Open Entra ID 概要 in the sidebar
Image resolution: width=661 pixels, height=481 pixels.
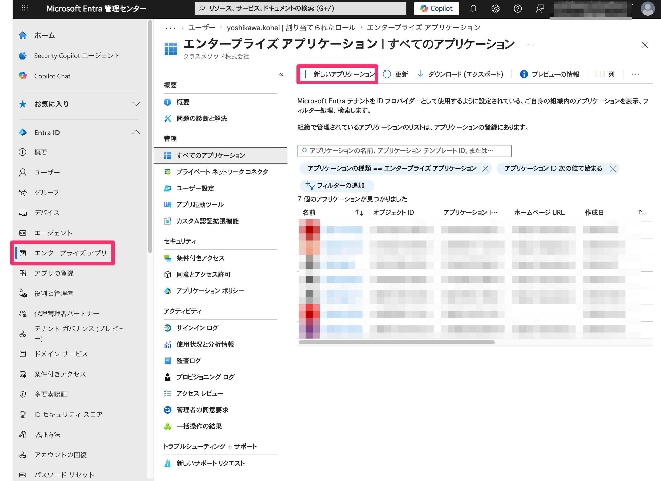pos(41,152)
